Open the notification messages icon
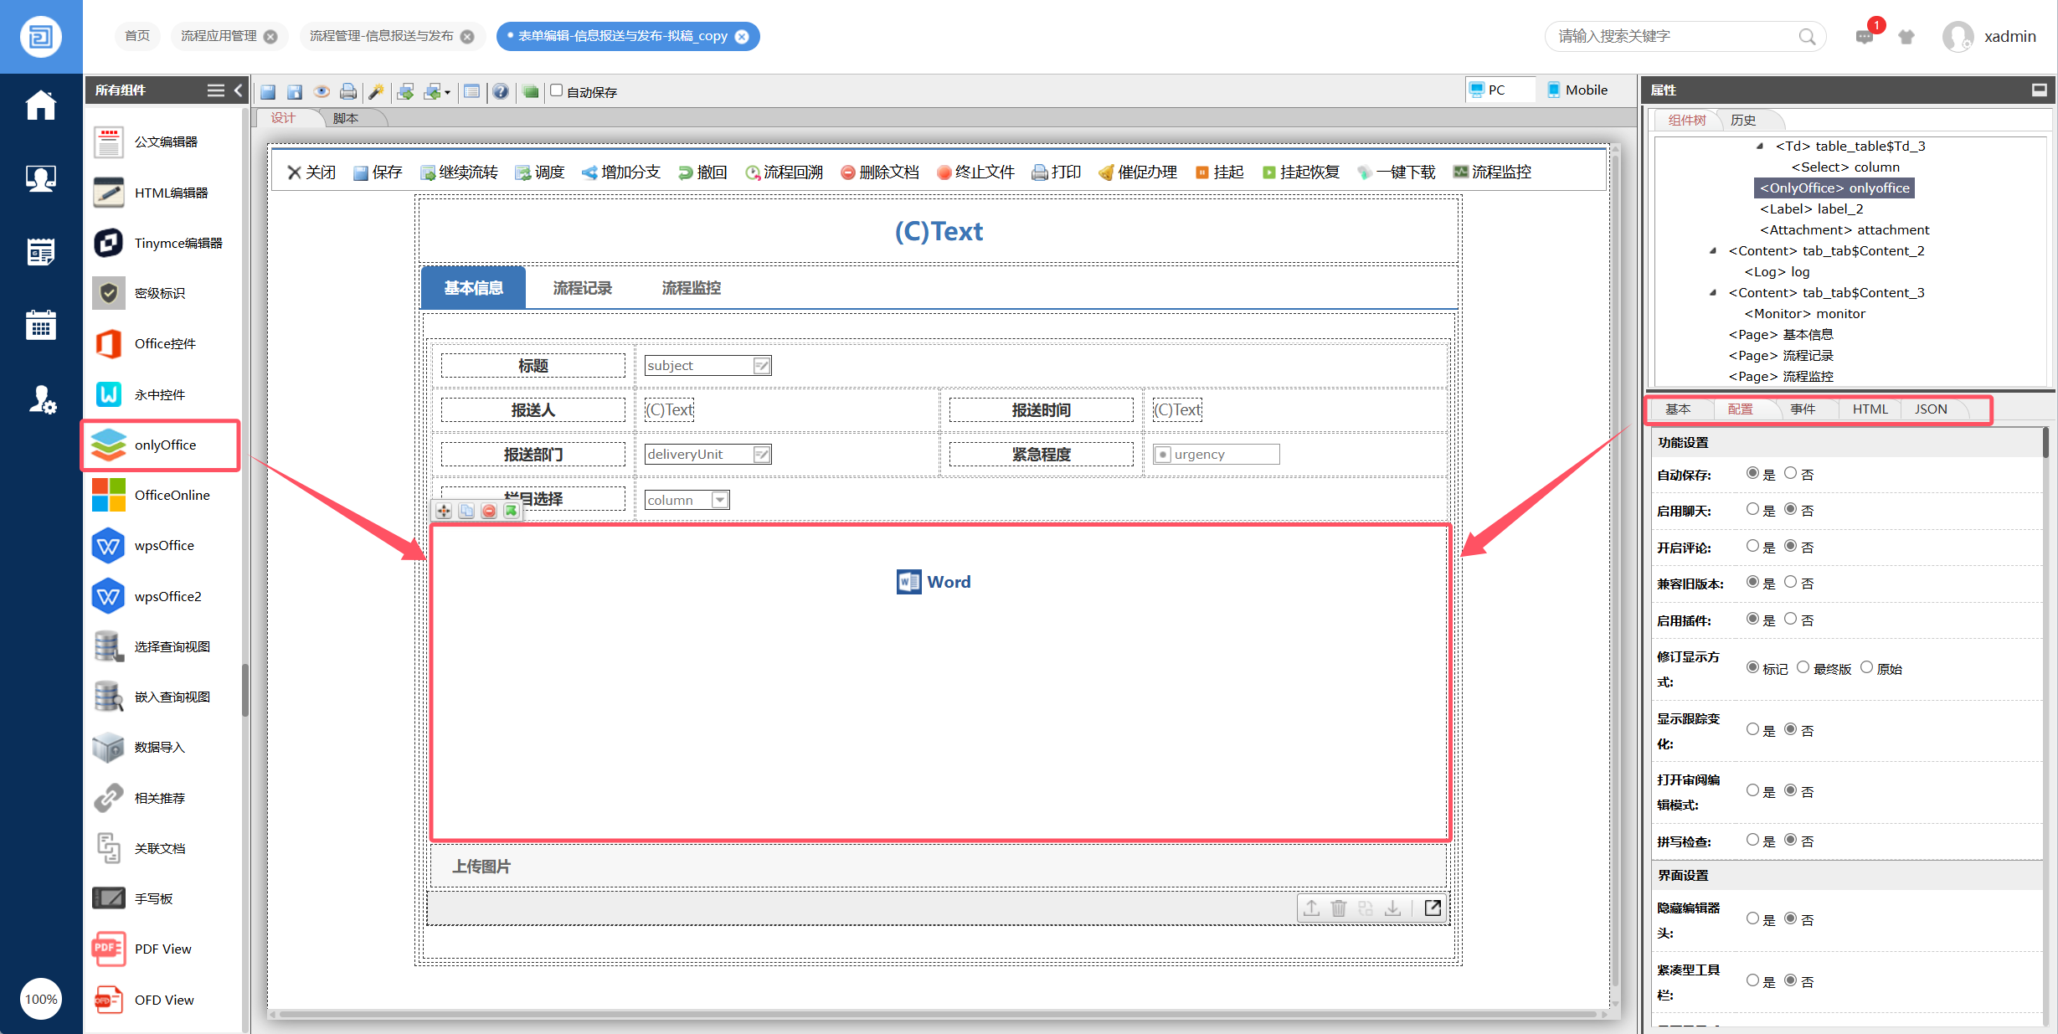The height and width of the screenshot is (1034, 2058). (x=1864, y=36)
